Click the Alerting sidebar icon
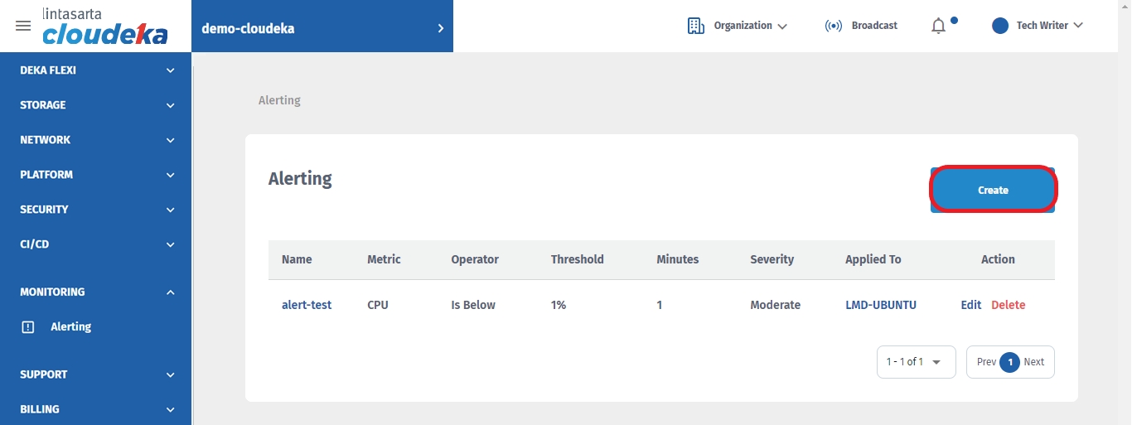The height and width of the screenshot is (425, 1132). (28, 327)
